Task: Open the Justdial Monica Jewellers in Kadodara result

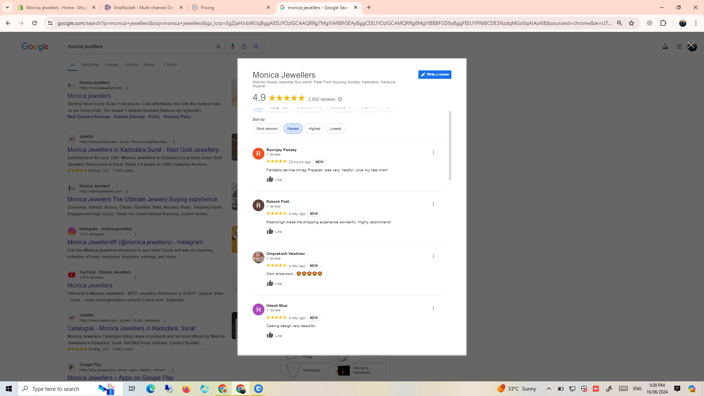Action: point(146,150)
